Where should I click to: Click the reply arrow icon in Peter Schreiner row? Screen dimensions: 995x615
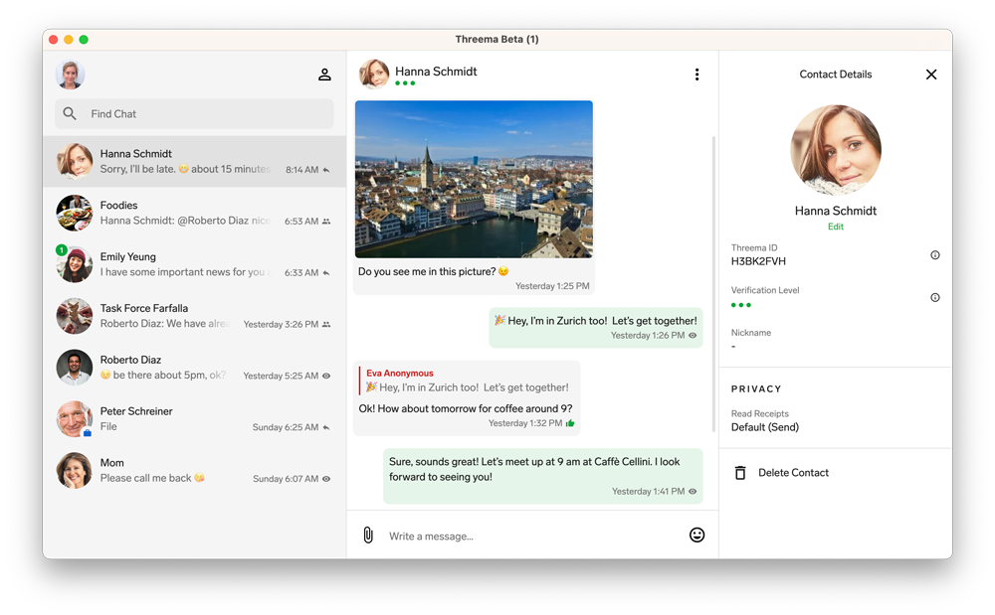[x=326, y=427]
